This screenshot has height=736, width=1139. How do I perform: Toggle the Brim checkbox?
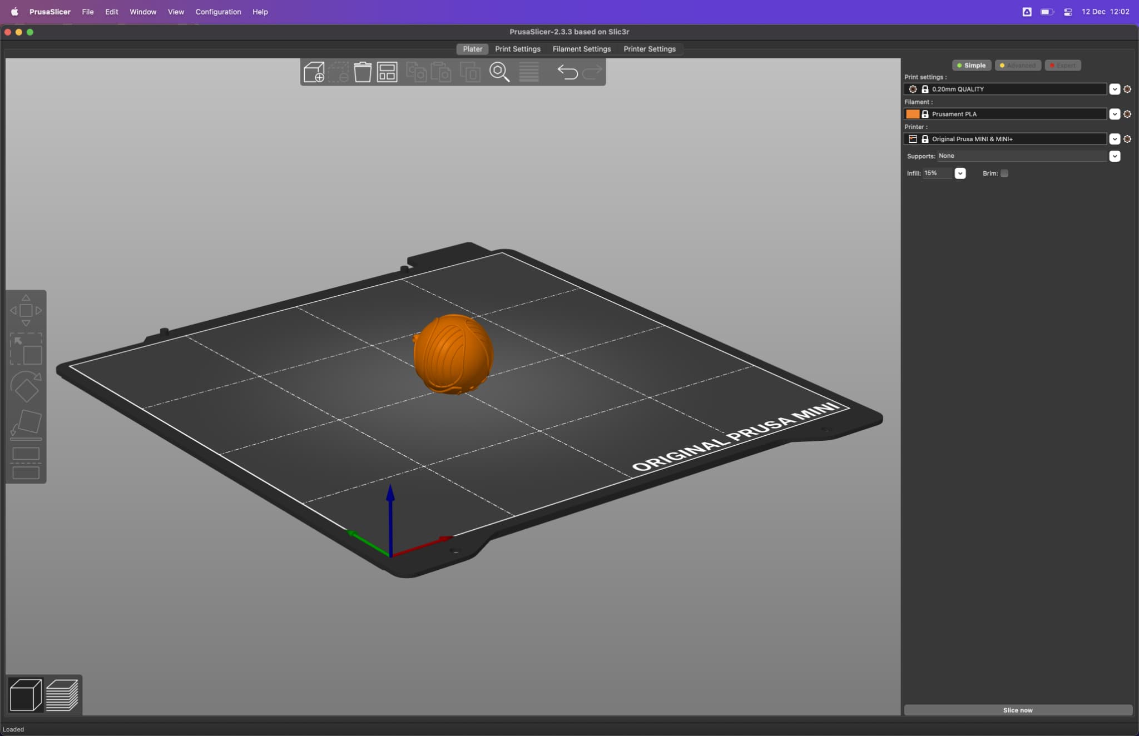click(x=1004, y=173)
